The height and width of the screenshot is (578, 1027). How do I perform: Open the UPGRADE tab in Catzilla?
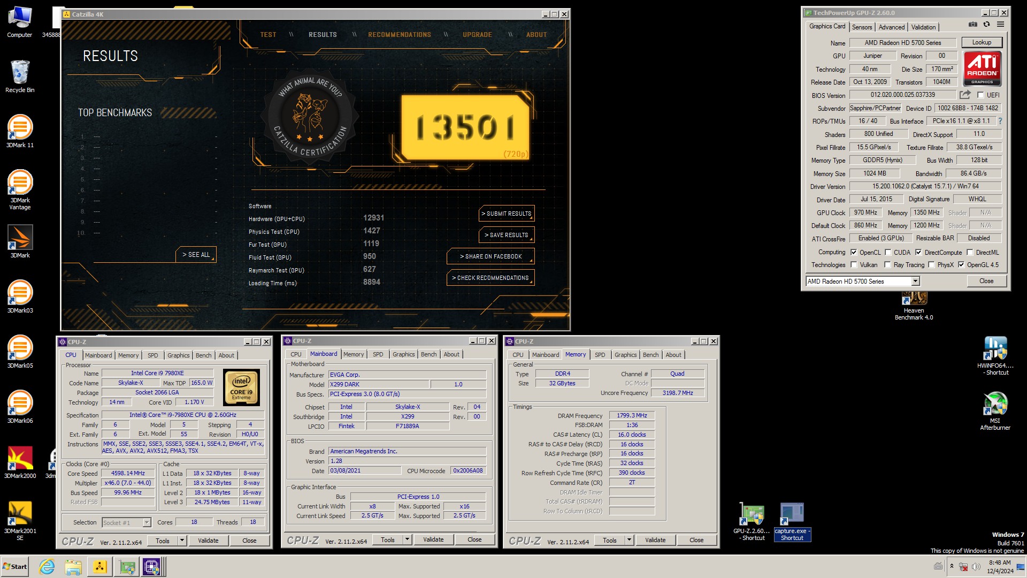pos(477,34)
